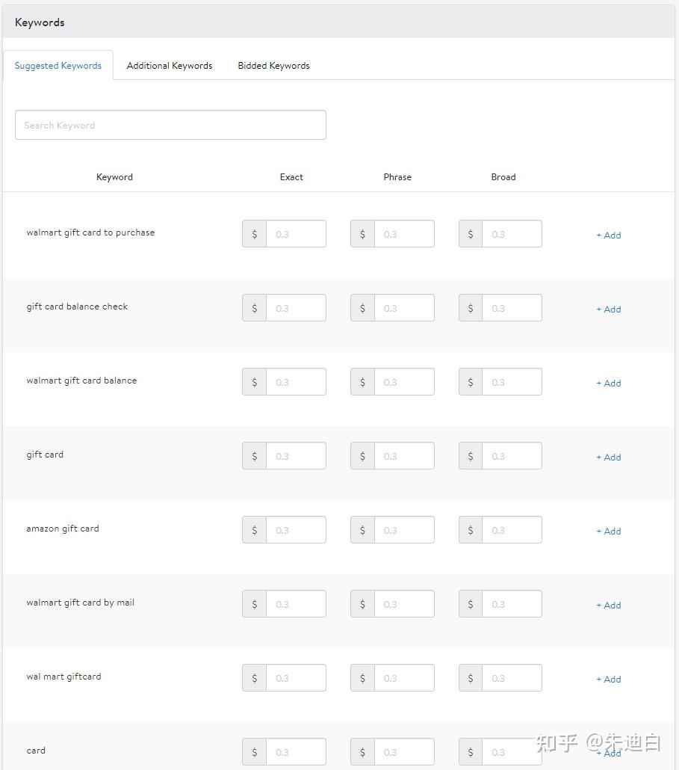Add the 'amazon gift card' keyword

click(x=609, y=531)
